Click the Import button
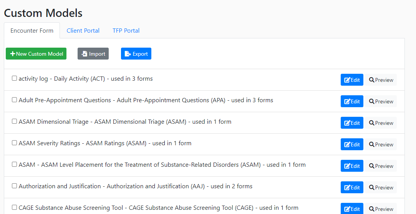 click(x=93, y=54)
